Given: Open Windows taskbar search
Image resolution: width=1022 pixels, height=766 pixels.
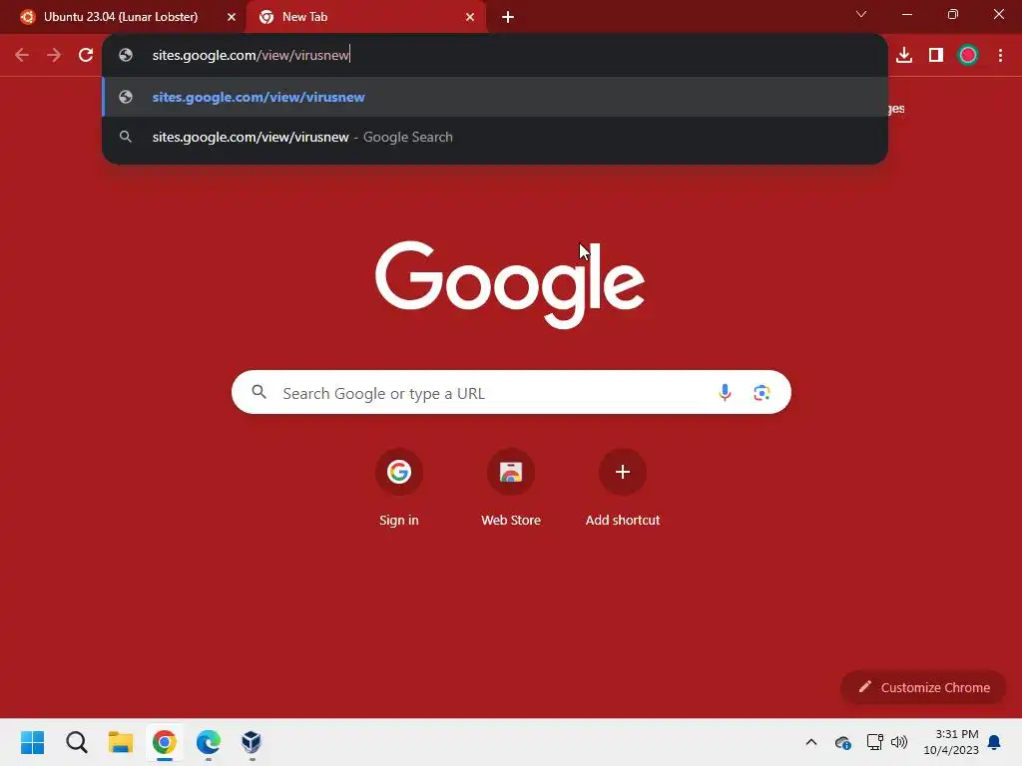Looking at the screenshot, I should pyautogui.click(x=76, y=742).
